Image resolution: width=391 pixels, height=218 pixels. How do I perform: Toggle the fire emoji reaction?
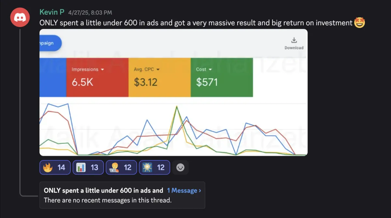[x=55, y=167]
